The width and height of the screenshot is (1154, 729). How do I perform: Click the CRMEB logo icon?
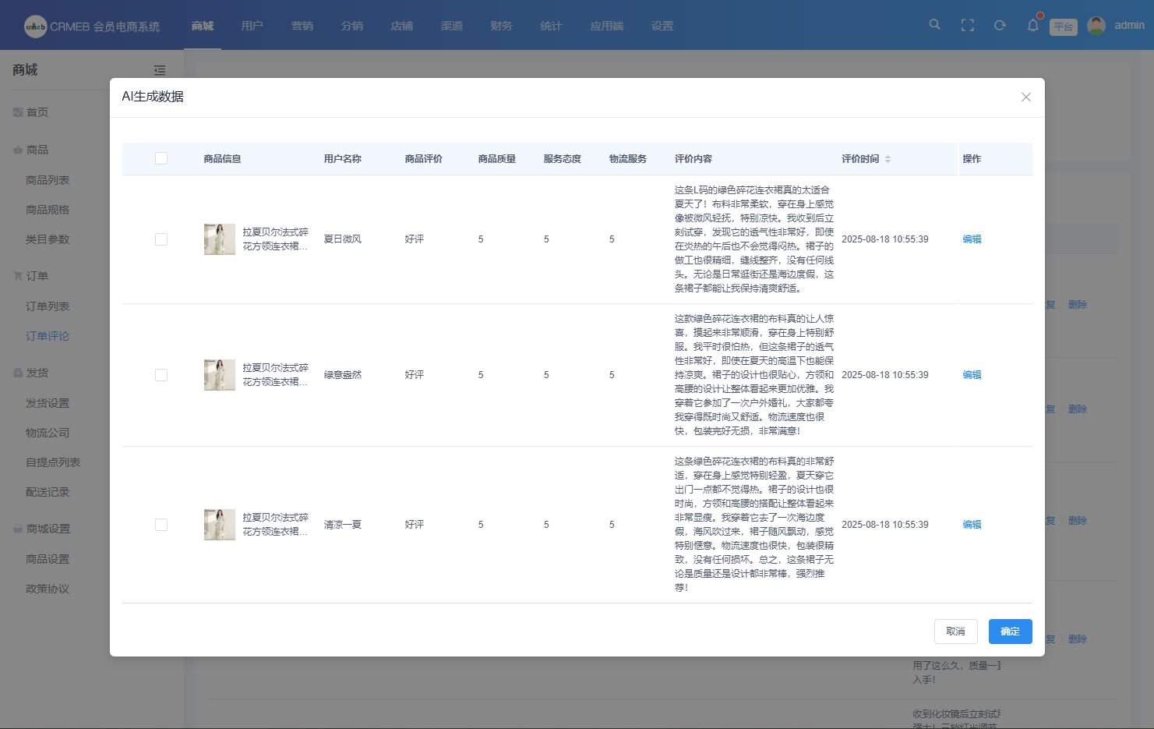[x=35, y=27]
